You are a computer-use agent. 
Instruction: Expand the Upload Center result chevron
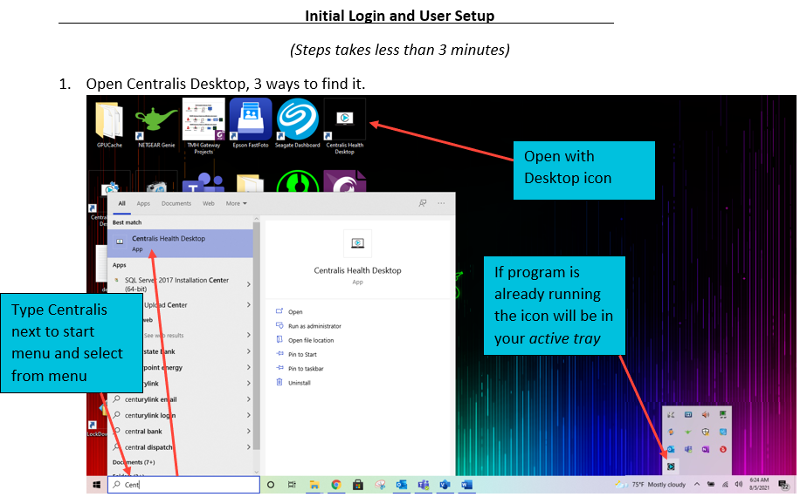point(249,304)
